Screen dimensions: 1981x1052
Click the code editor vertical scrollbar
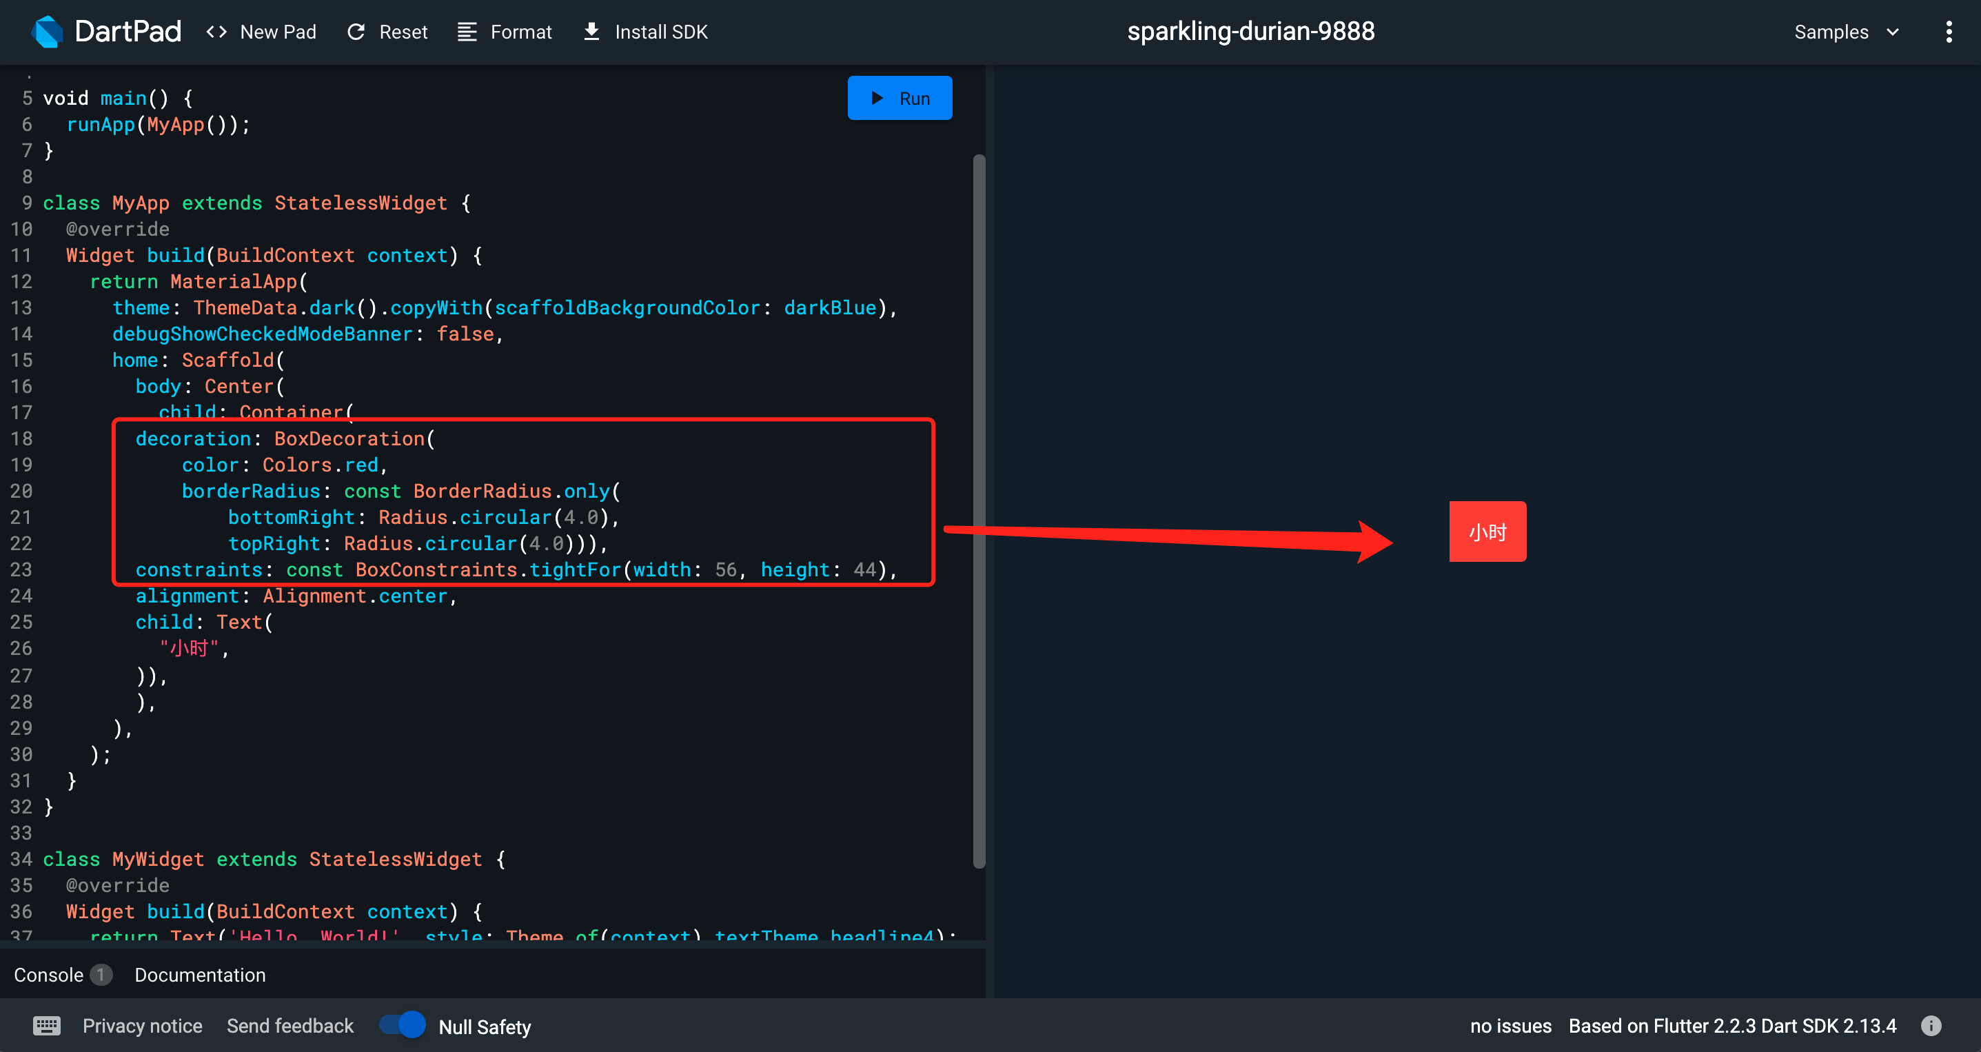pos(979,512)
